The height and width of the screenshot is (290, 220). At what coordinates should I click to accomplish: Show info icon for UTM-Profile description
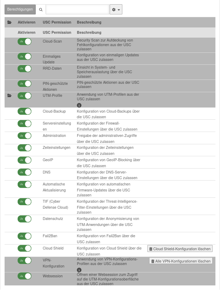click(79, 105)
